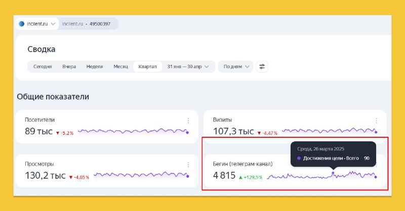The width and height of the screenshot is (405, 211).
Task: Open the inclient.ru site selector dropdown
Action: coord(37,24)
